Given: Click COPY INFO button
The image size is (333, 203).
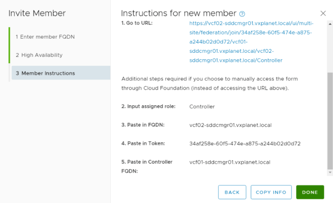Looking at the screenshot, I should [271, 192].
